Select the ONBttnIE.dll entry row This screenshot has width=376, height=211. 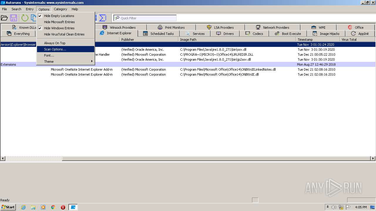pyautogui.click(x=188, y=74)
